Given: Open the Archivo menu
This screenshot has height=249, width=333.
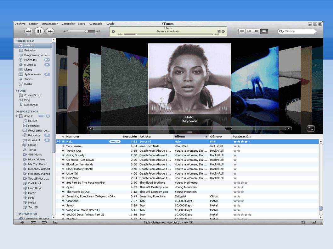Looking at the screenshot, I should pos(20,24).
